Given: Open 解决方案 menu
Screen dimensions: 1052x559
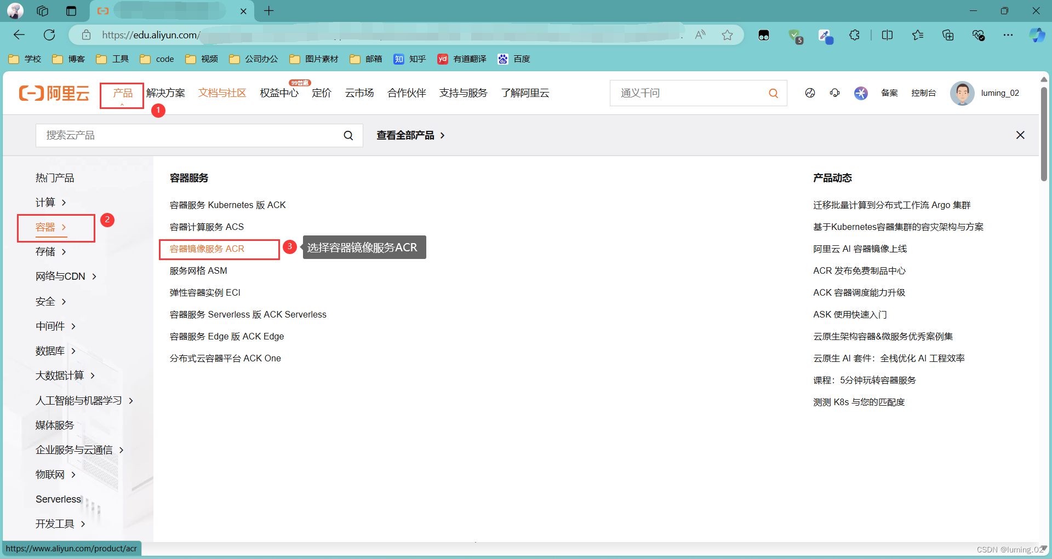Looking at the screenshot, I should (165, 93).
